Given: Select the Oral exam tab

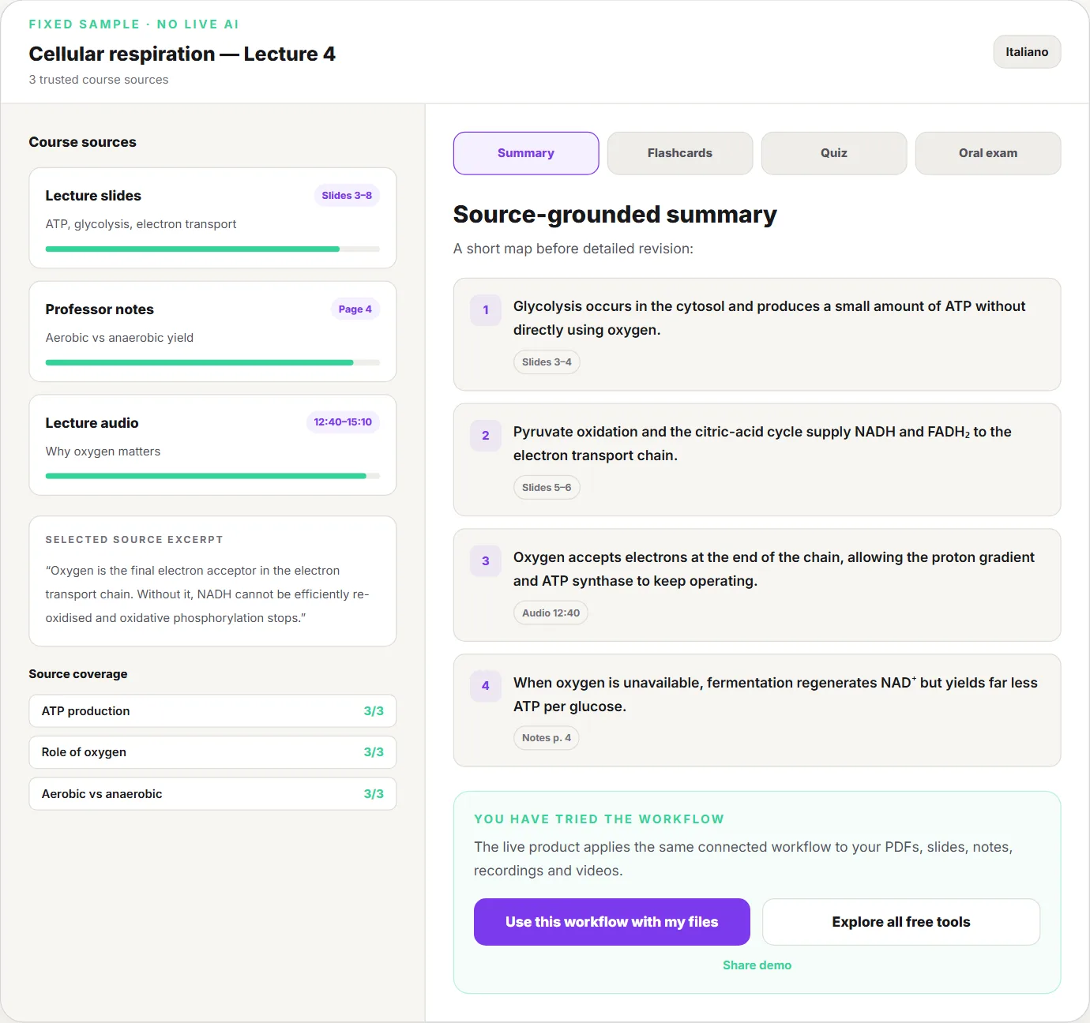Looking at the screenshot, I should tap(987, 153).
